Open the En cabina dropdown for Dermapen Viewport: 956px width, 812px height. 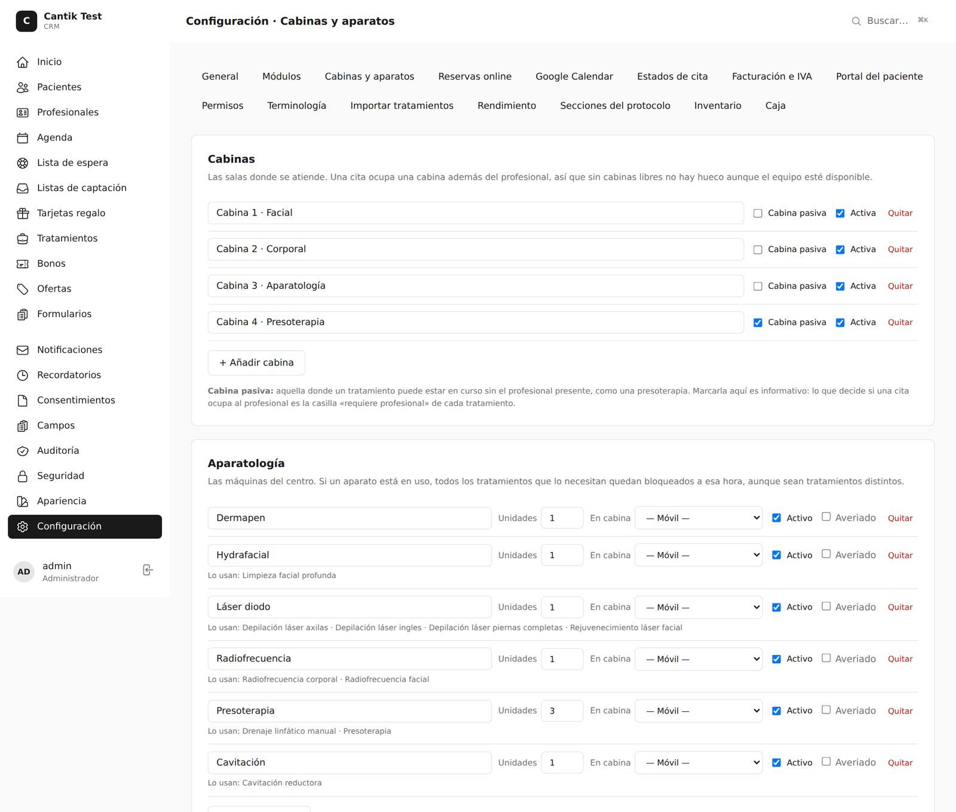pyautogui.click(x=698, y=518)
